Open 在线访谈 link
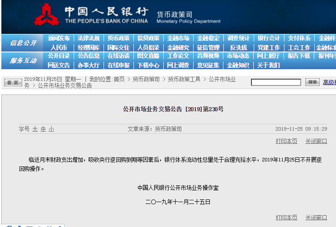336x227 pixels. [118, 56]
